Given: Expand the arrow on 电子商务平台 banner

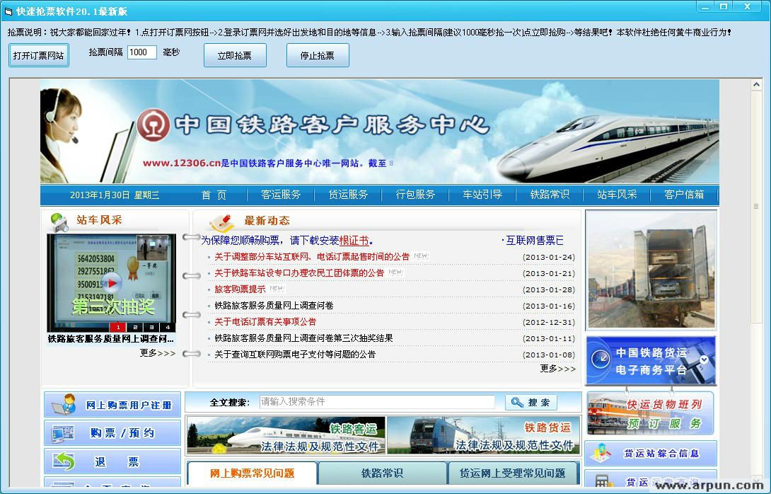Looking at the screenshot, I should click(x=704, y=360).
